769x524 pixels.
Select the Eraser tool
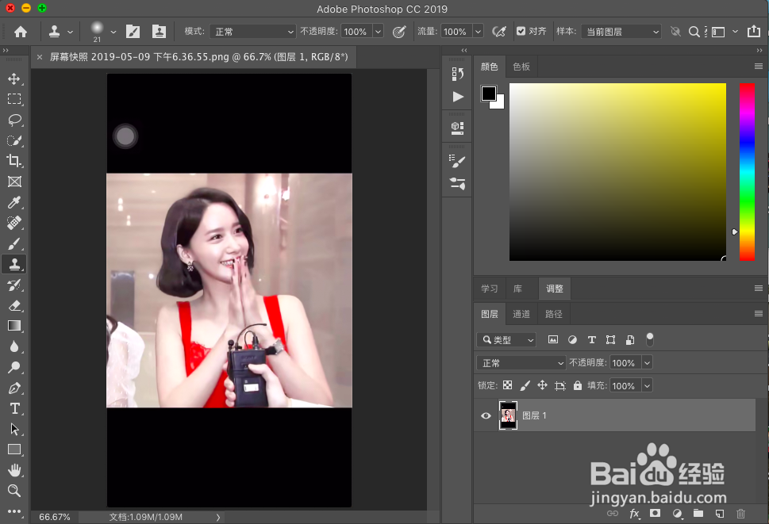pos(14,305)
